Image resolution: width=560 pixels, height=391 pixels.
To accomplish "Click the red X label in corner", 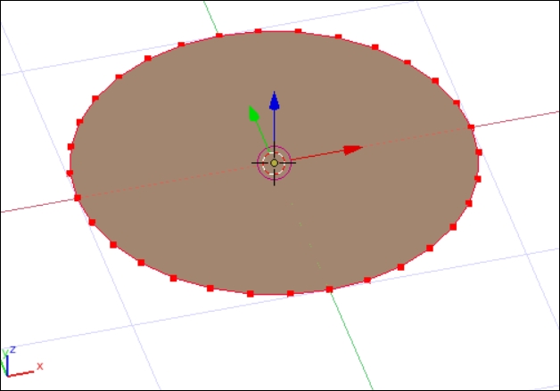I will click(40, 366).
